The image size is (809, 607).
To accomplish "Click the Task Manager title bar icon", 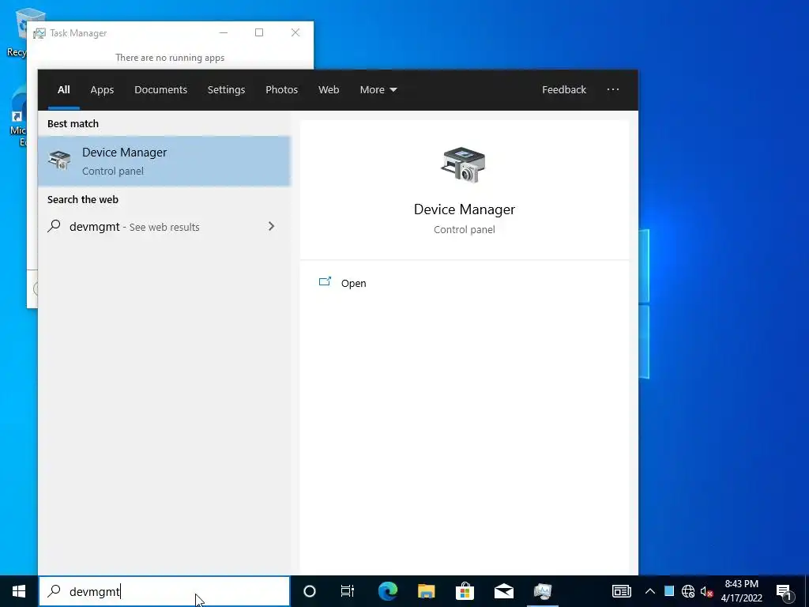I will click(40, 33).
